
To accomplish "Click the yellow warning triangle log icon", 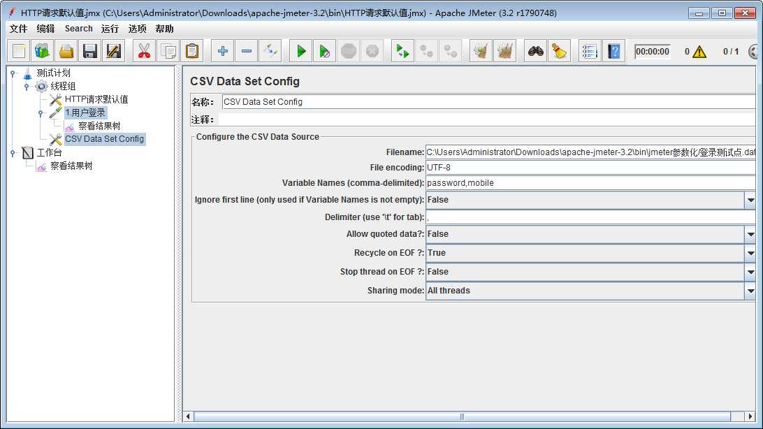I will pos(699,52).
